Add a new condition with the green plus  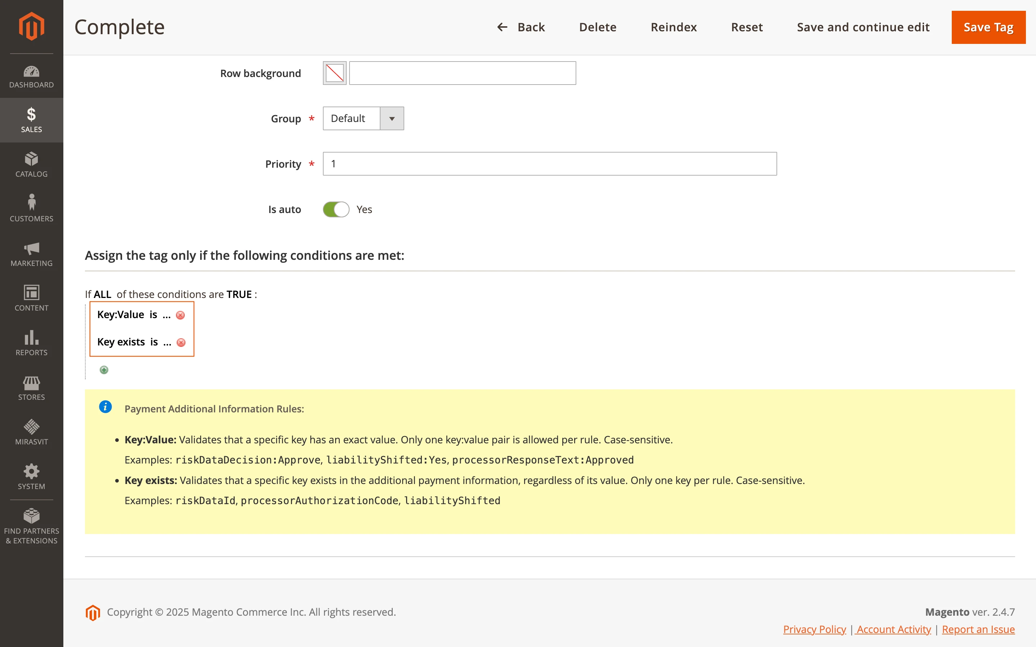click(104, 370)
